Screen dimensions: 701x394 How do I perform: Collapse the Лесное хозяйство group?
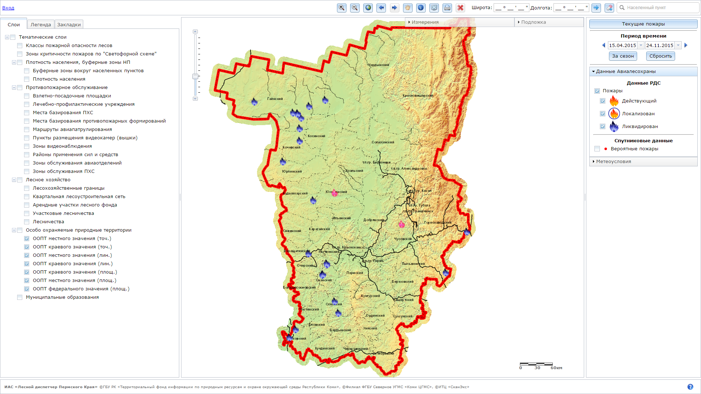tap(14, 180)
